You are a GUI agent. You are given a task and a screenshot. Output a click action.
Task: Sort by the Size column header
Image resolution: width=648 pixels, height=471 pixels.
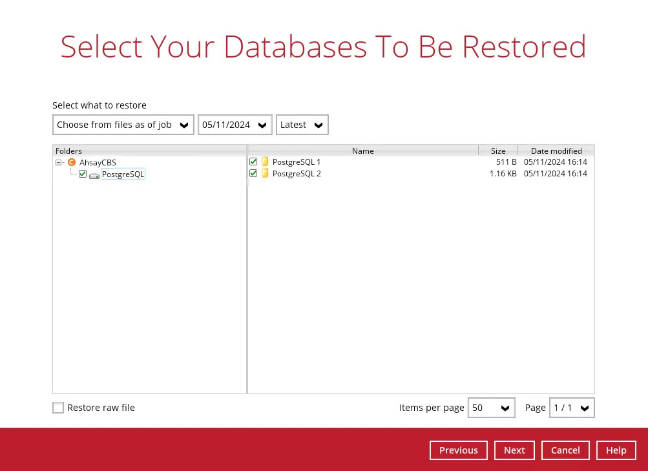(497, 151)
